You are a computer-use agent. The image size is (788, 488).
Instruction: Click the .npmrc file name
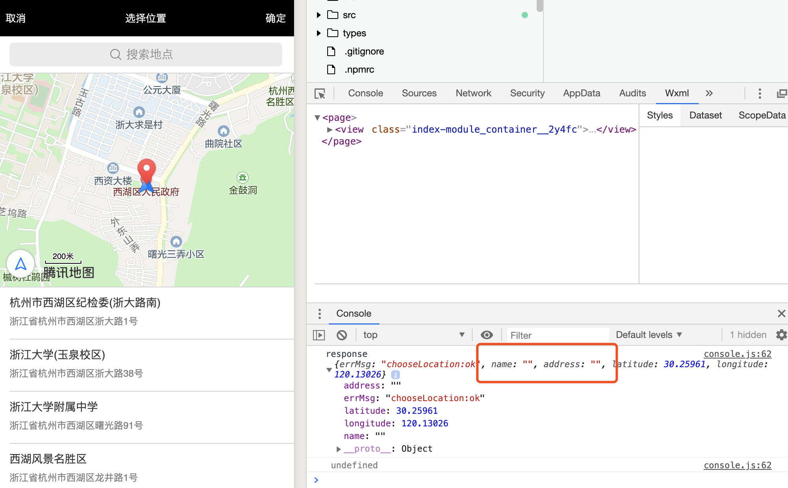(359, 69)
